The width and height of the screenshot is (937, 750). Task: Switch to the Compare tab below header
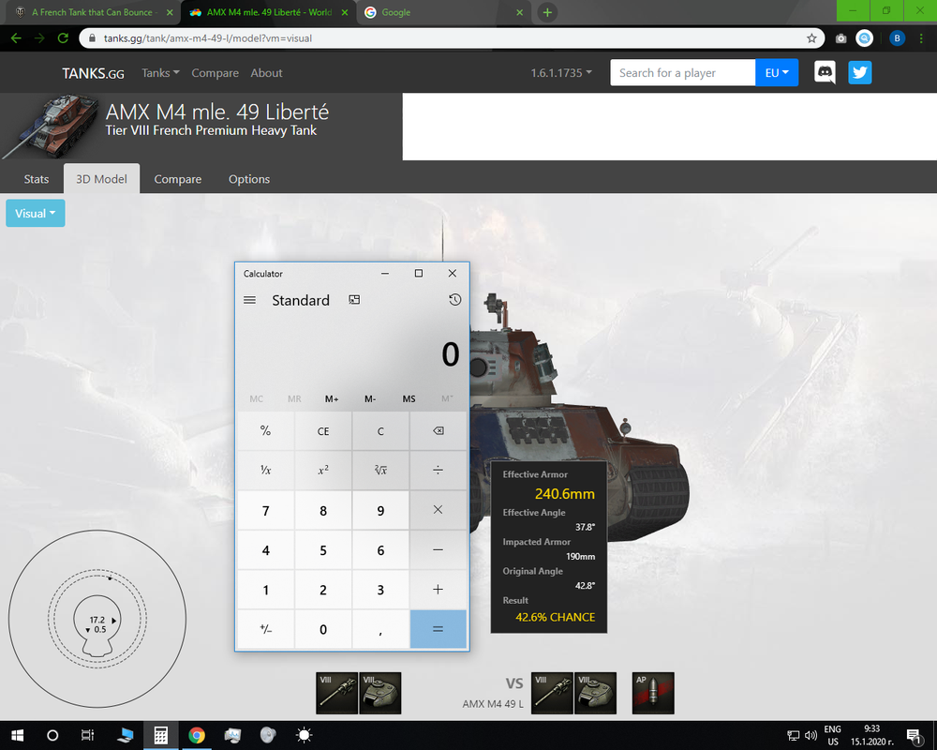(177, 179)
